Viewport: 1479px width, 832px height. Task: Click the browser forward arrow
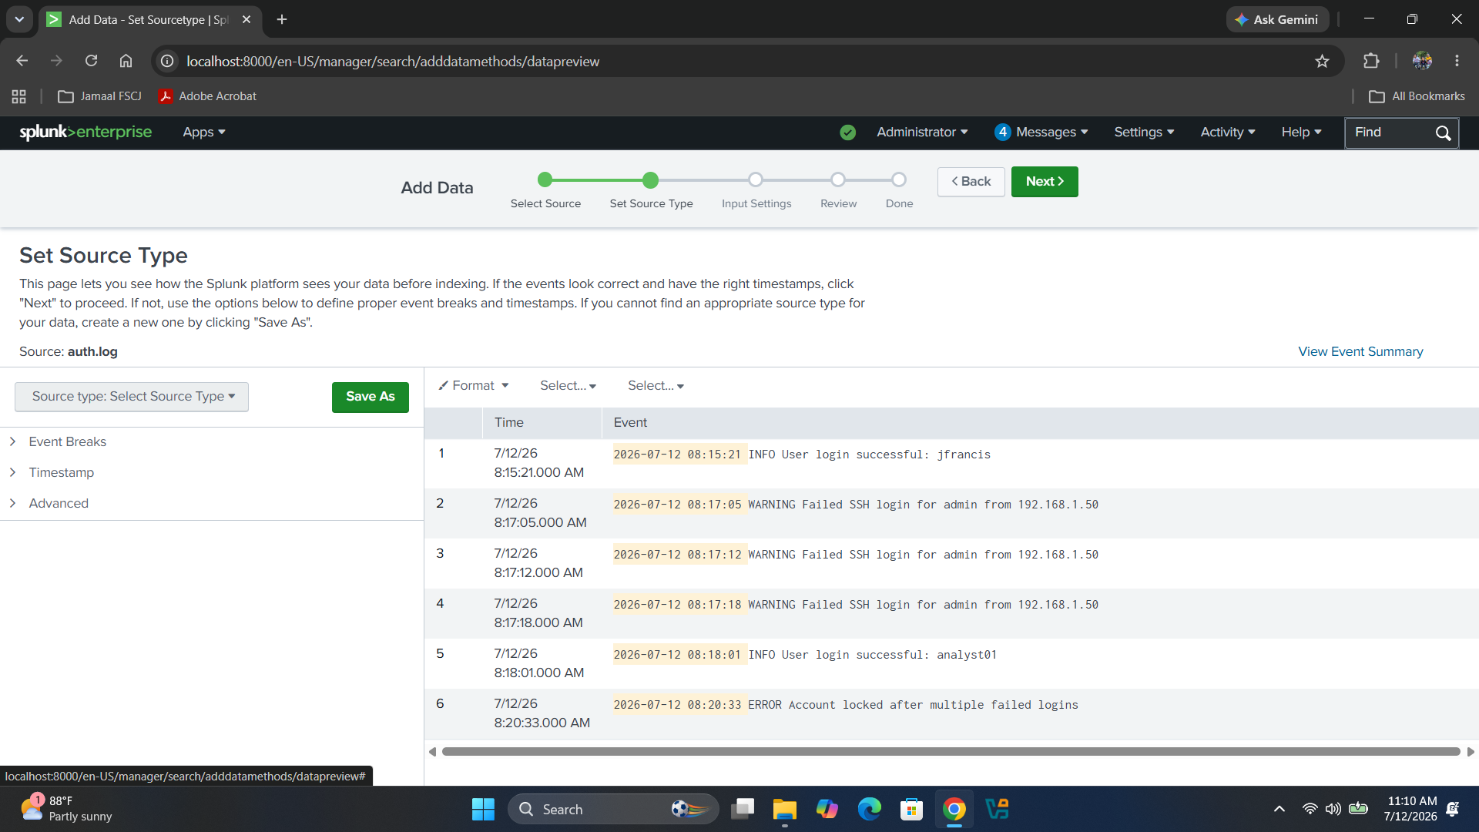coord(56,61)
